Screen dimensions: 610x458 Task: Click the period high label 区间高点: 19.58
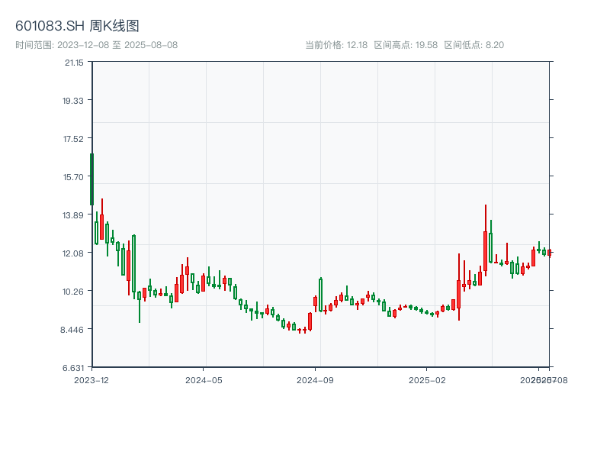(x=406, y=45)
